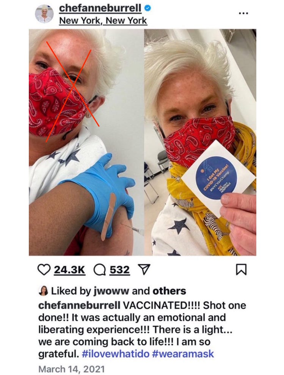
Task: Share post with paper plane icon
Action: point(144,269)
